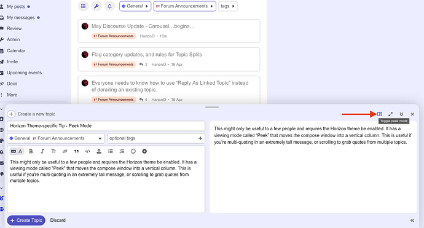Switch to the markdown editor mode toggle
This screenshot has width=424, height=228.
14,151
